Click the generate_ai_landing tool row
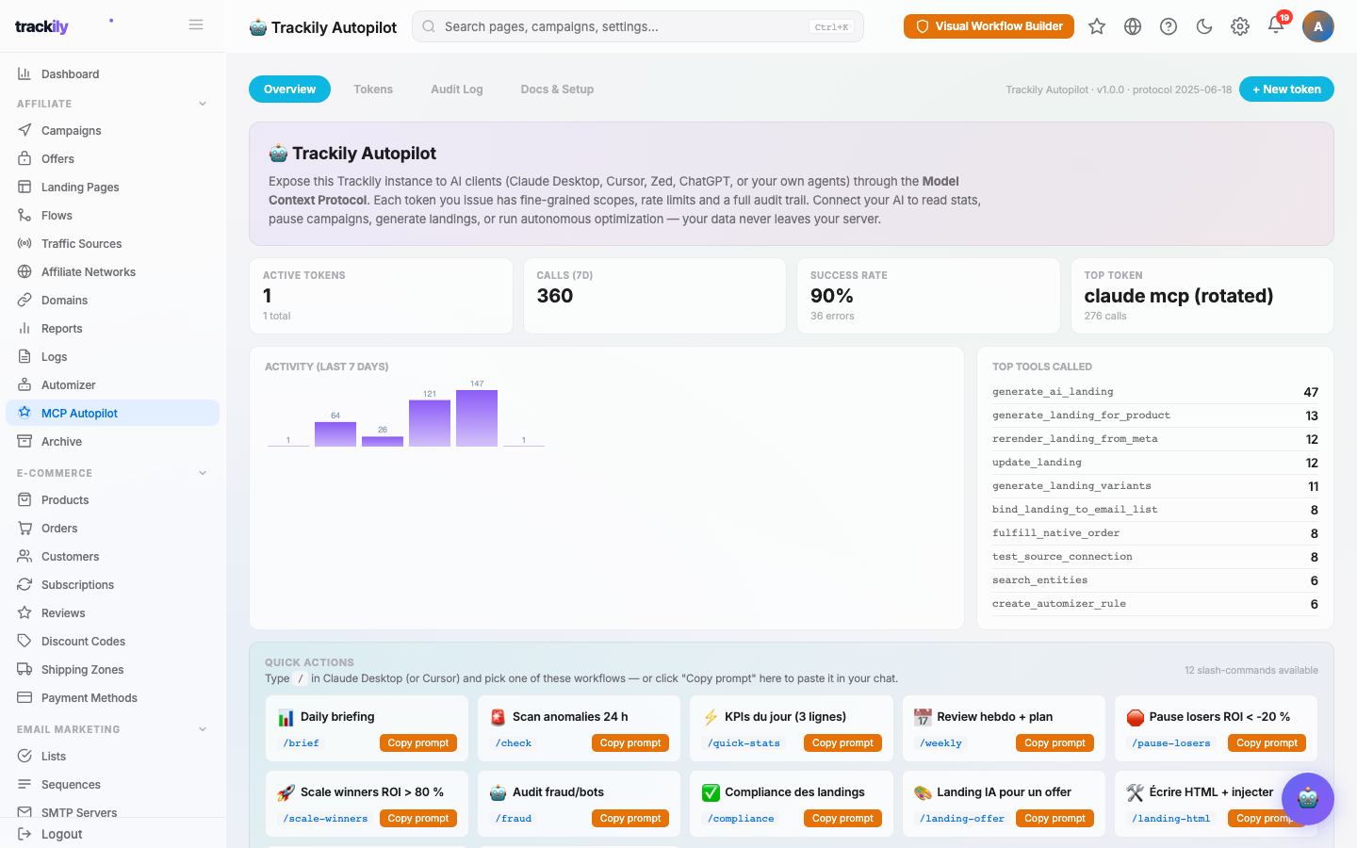Screen dimensions: 1357x848 tap(1155, 392)
